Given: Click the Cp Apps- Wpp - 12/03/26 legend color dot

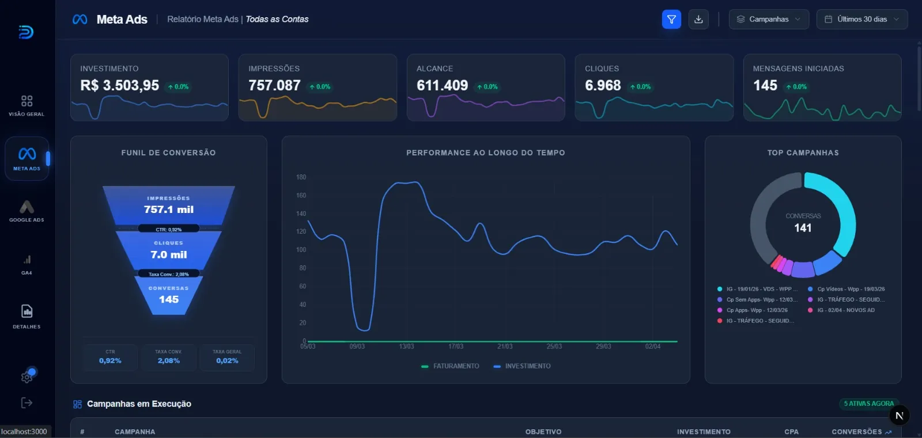Looking at the screenshot, I should point(720,310).
